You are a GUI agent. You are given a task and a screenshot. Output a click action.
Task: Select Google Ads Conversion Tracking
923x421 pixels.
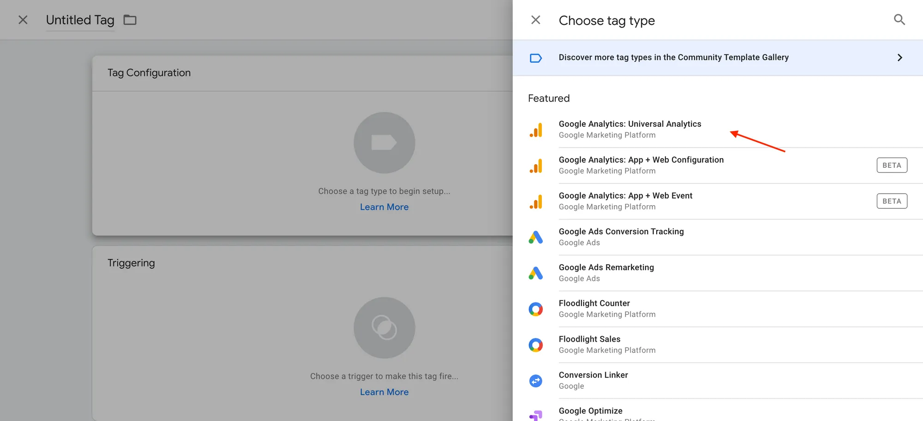[x=718, y=237]
